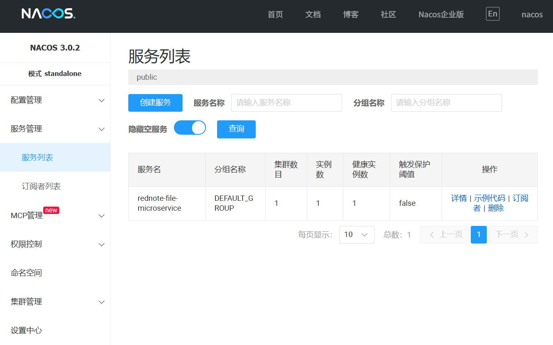Expand the MCP管理 menu chevron

coord(102,216)
